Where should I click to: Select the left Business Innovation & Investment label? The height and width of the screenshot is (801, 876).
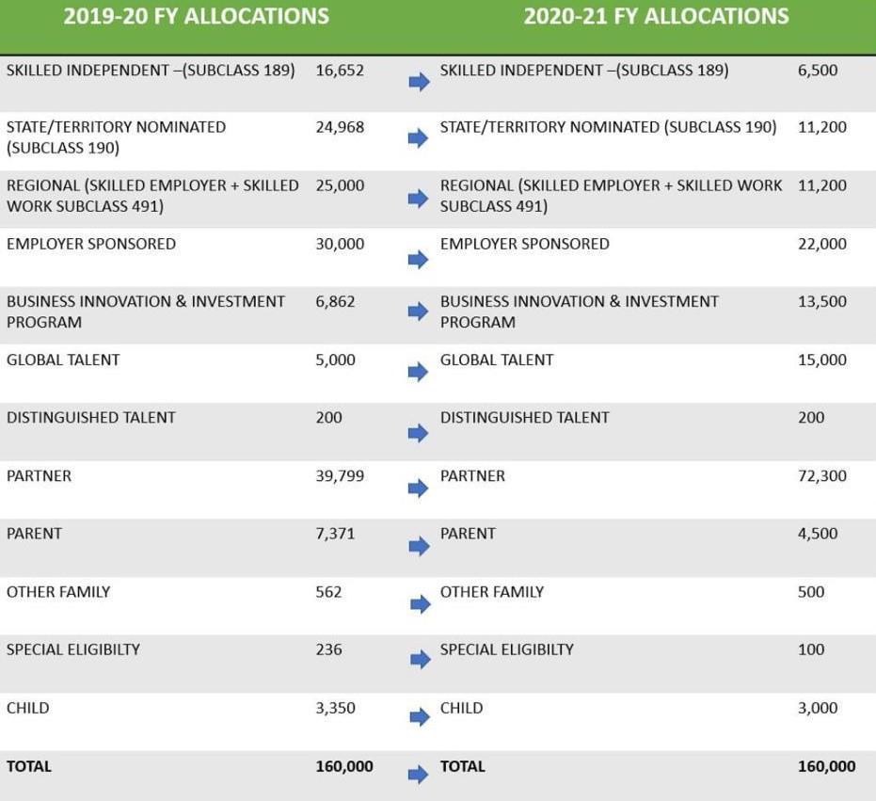[x=146, y=312]
